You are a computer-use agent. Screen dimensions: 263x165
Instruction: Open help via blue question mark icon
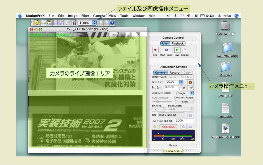(x=112, y=23)
